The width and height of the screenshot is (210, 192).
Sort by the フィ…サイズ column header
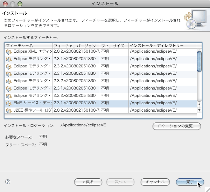coord(114,46)
